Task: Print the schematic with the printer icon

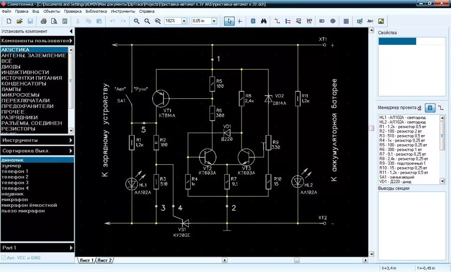Action: click(x=43, y=21)
